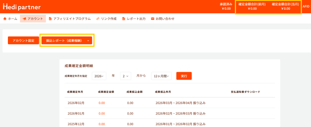Viewport: 311px width, 127px height.
Task: Open the アフィリエイトプログラム menu item
Action: pyautogui.click(x=72, y=19)
